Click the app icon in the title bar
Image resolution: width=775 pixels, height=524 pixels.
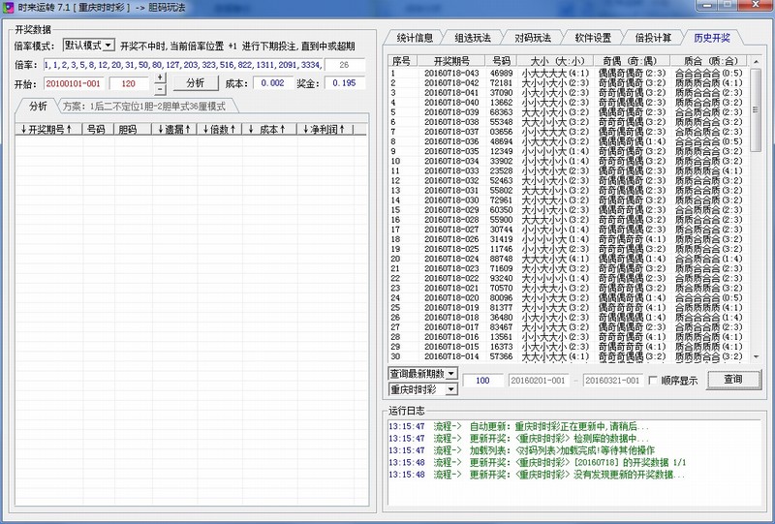[x=10, y=8]
